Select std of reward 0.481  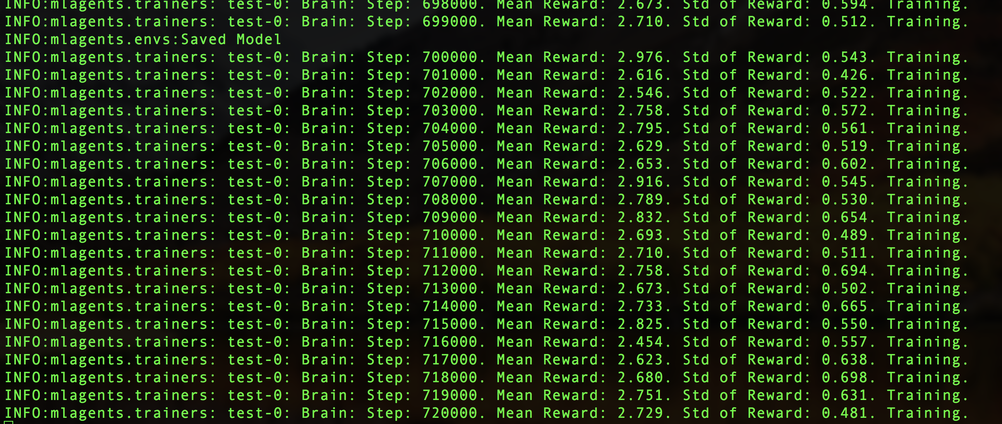click(844, 413)
